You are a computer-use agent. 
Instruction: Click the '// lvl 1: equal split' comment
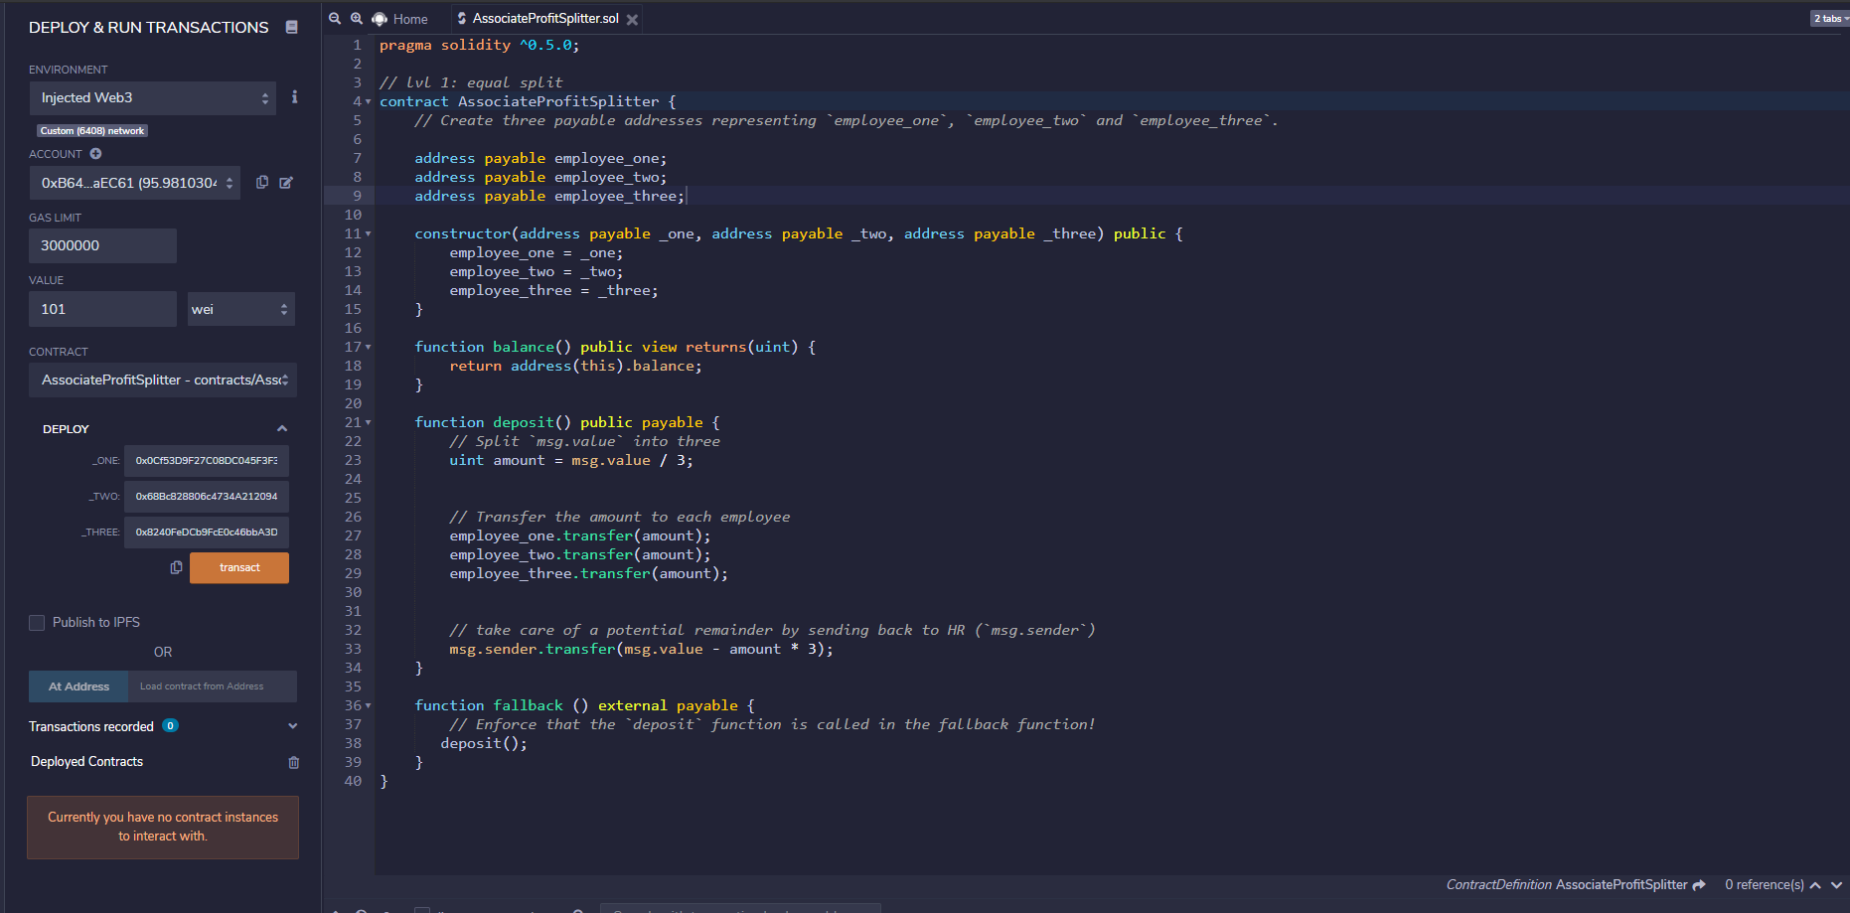click(471, 83)
